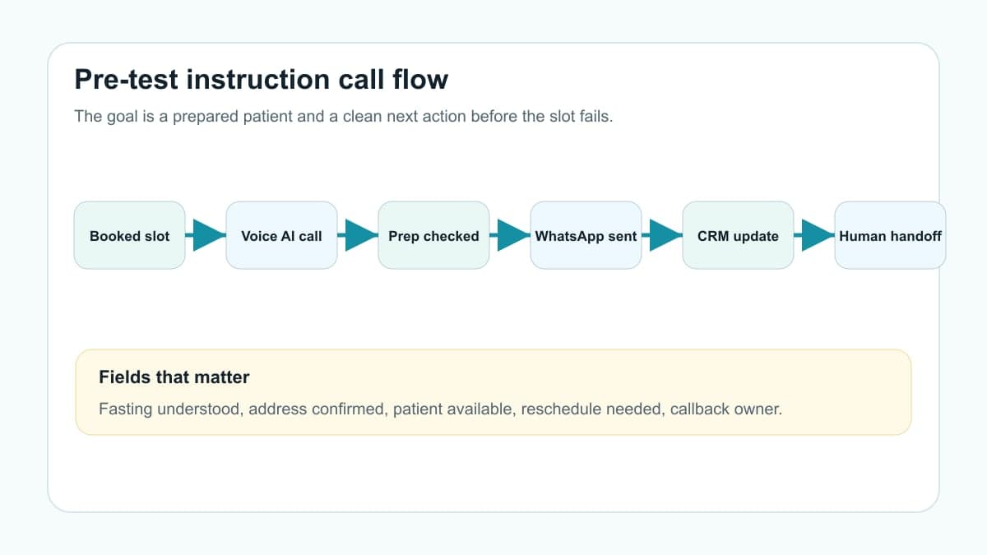Click the CRM update step box
Screen dimensions: 987x555
(738, 235)
